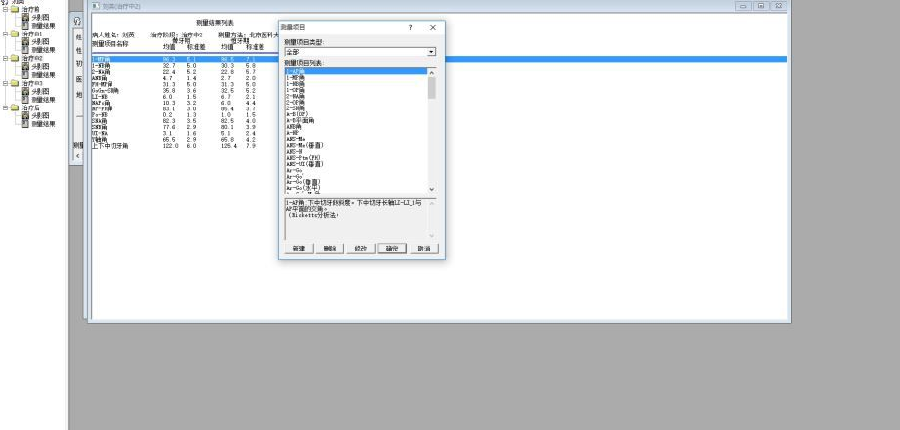
Task: Open 测量结果 under 治疗中2 folder
Action: pyautogui.click(x=41, y=74)
